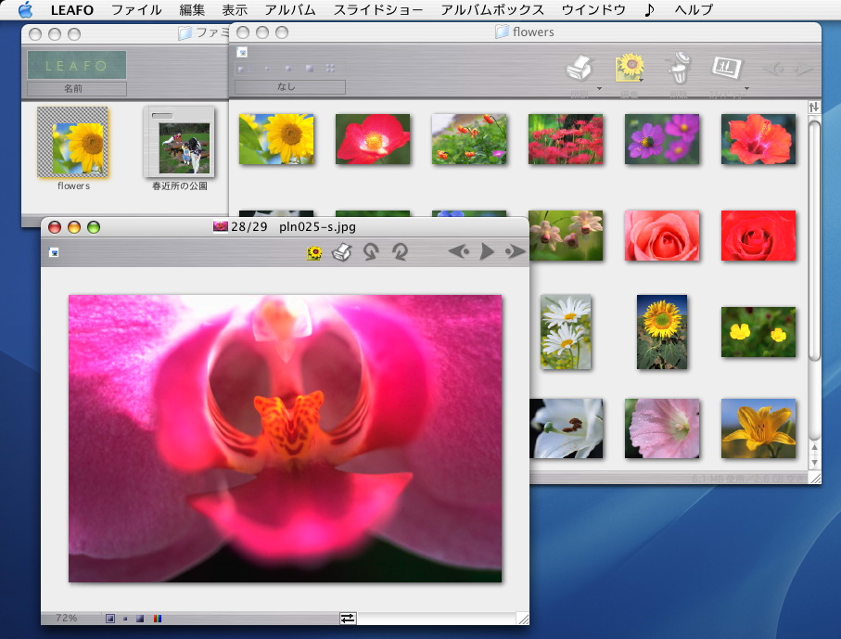Go to the previous image

(x=459, y=252)
